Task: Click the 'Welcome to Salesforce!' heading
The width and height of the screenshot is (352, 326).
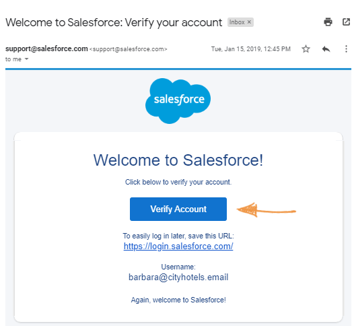Action: pos(178,160)
